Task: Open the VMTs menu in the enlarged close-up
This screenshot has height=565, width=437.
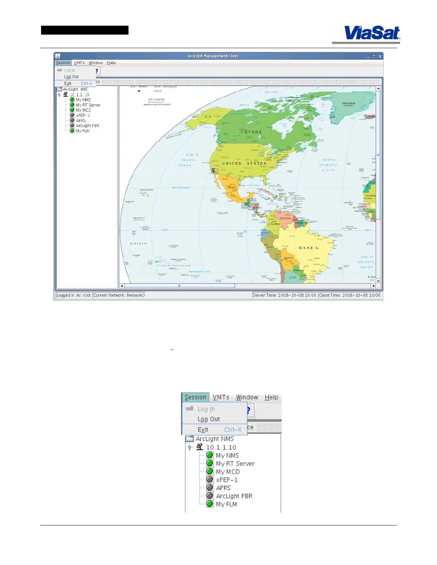Action: (221, 397)
